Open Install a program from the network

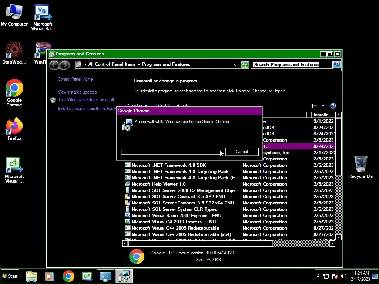[x=87, y=109]
